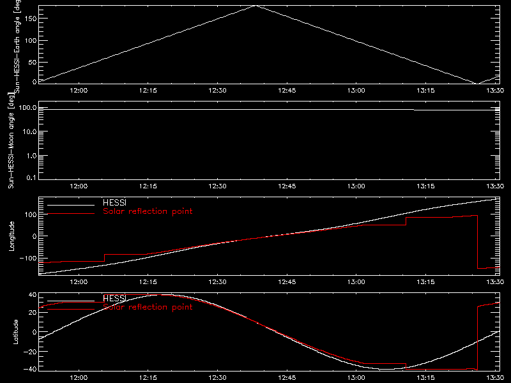Image resolution: width=511 pixels, height=383 pixels.
Task: Select the 13:00 label under the Longitude plot
Action: coord(356,282)
